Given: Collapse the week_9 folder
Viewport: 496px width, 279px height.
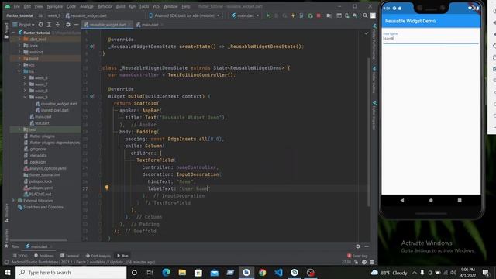Looking at the screenshot, I should point(26,97).
